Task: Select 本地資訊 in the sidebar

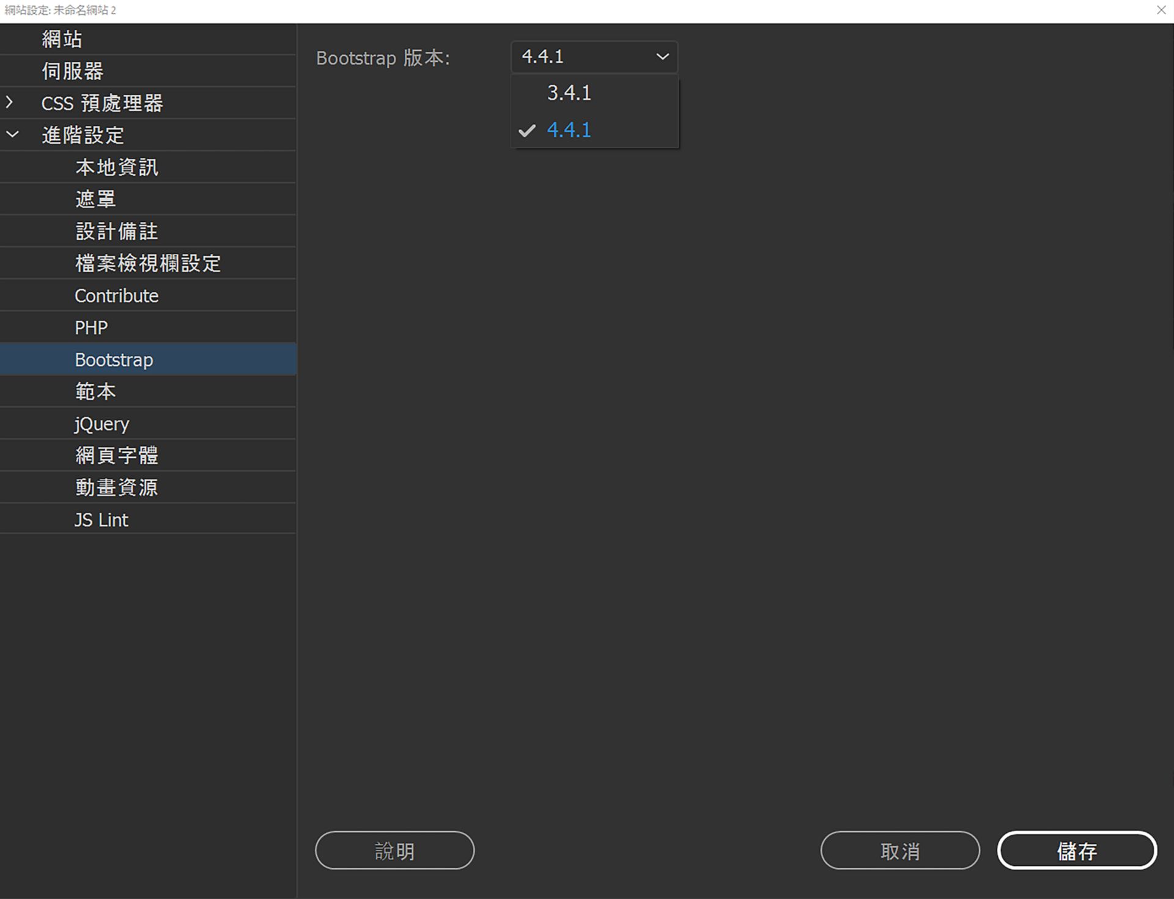Action: (116, 167)
